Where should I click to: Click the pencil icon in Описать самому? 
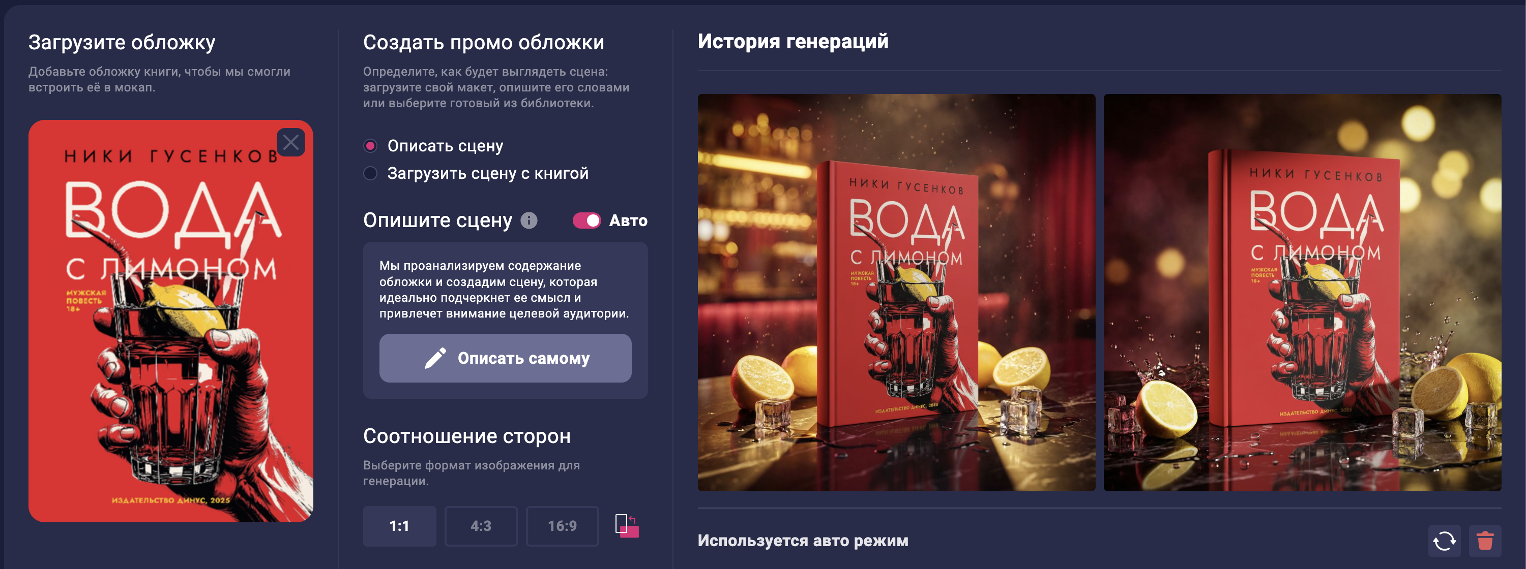[435, 359]
